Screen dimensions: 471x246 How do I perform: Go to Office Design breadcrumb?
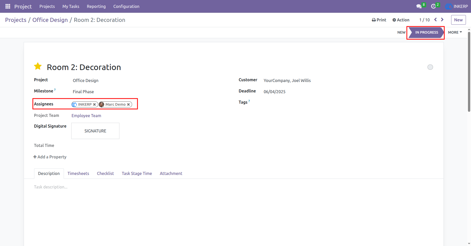click(50, 20)
